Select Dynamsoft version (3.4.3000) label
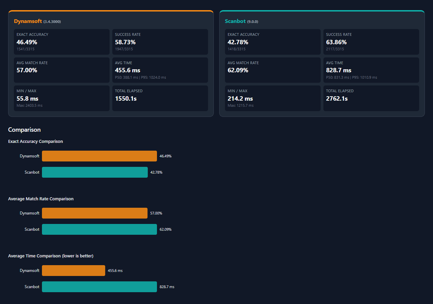This screenshot has height=304, width=433. 52,22
